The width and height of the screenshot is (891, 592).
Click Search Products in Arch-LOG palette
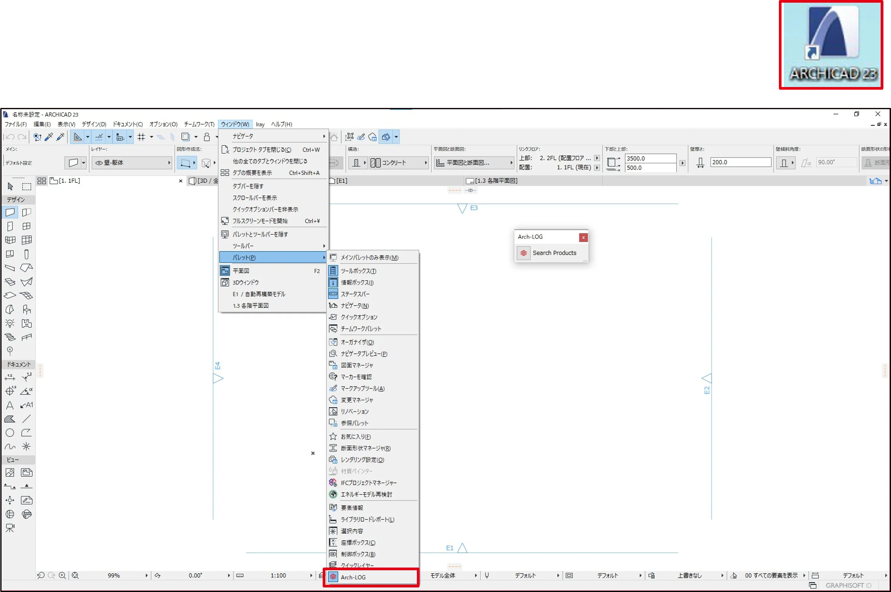coord(554,253)
